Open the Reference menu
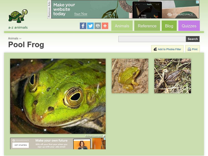208x156 pixels. pyautogui.click(x=147, y=26)
